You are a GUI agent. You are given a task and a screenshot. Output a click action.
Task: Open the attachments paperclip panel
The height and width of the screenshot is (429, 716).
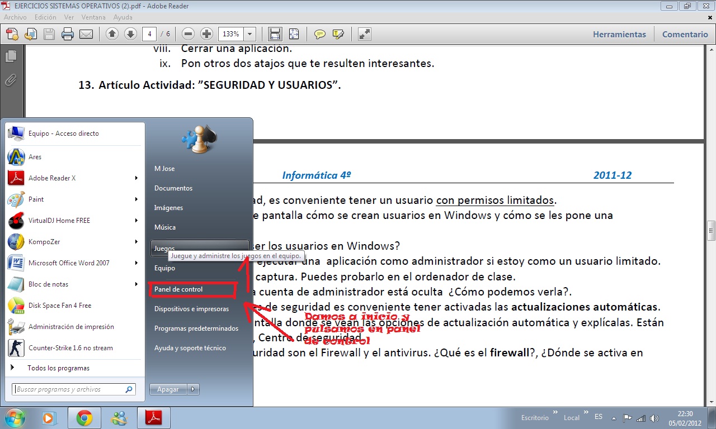11,80
